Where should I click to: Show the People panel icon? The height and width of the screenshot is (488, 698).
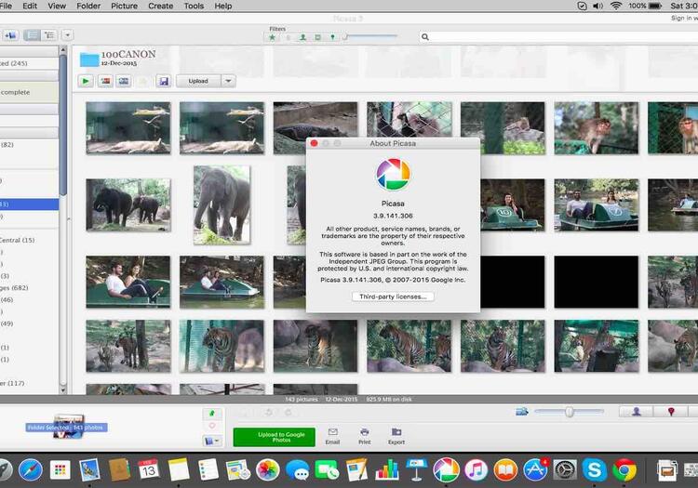638,411
